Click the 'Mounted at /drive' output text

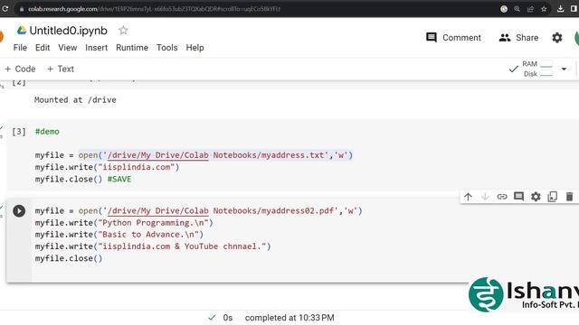tap(75, 100)
